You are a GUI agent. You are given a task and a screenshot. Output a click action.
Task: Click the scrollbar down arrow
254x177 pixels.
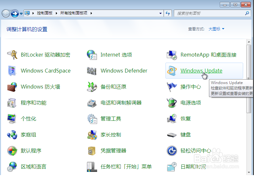click(249, 173)
